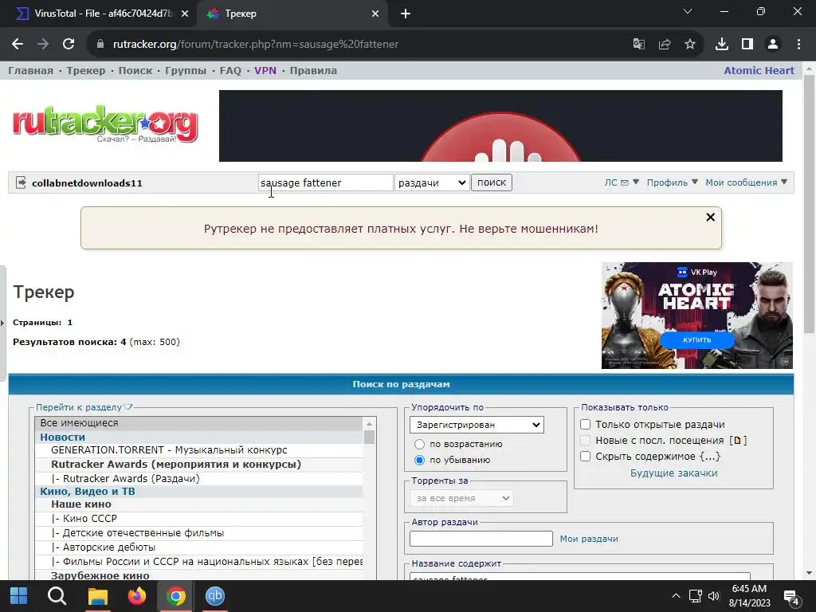This screenshot has height=612, width=816.
Task: Open Chrome three-dot menu
Action: tap(798, 45)
